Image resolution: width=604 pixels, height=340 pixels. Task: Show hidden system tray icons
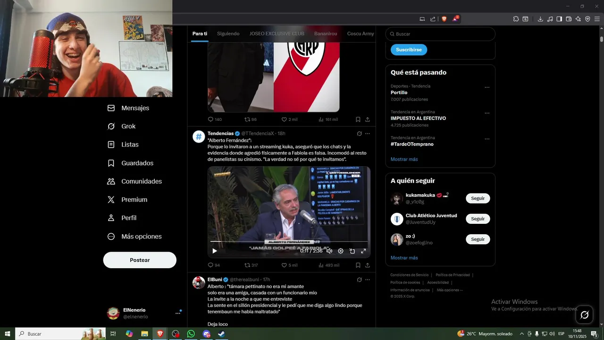[x=521, y=334]
